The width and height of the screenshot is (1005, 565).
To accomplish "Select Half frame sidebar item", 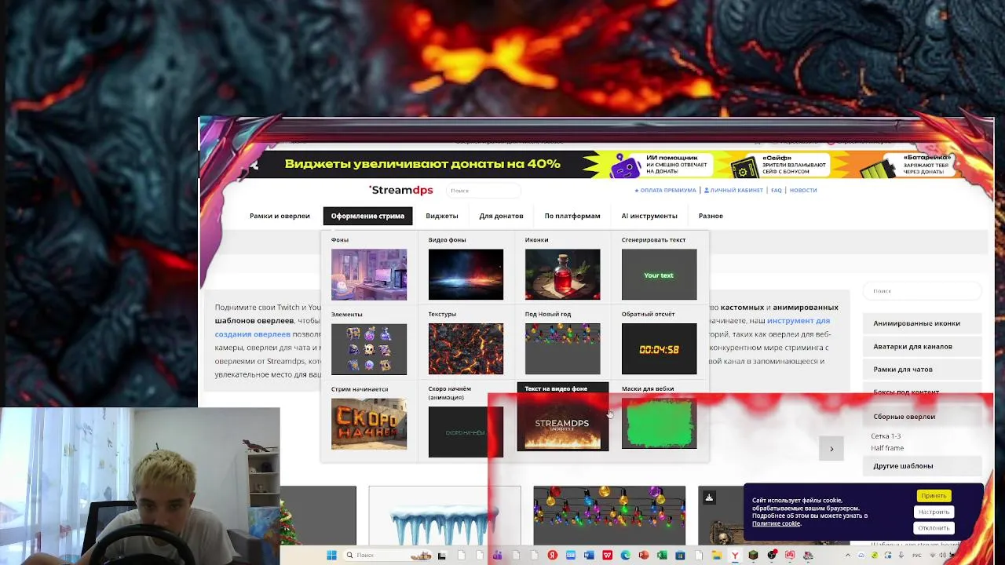I will point(887,448).
